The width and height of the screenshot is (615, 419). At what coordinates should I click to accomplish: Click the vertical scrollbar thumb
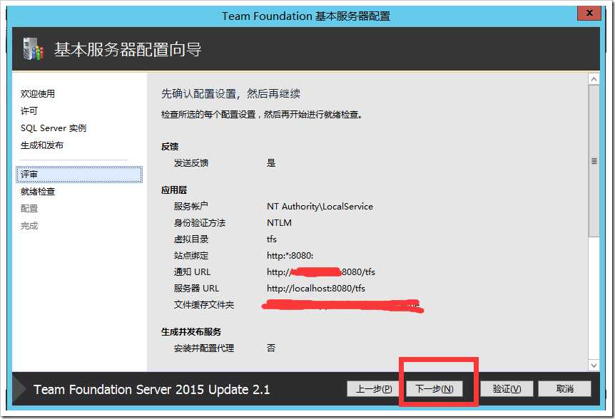[x=594, y=161]
